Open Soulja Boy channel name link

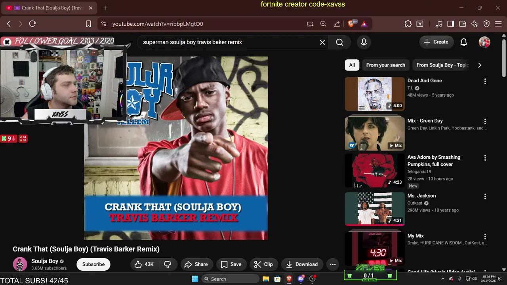[x=45, y=261]
